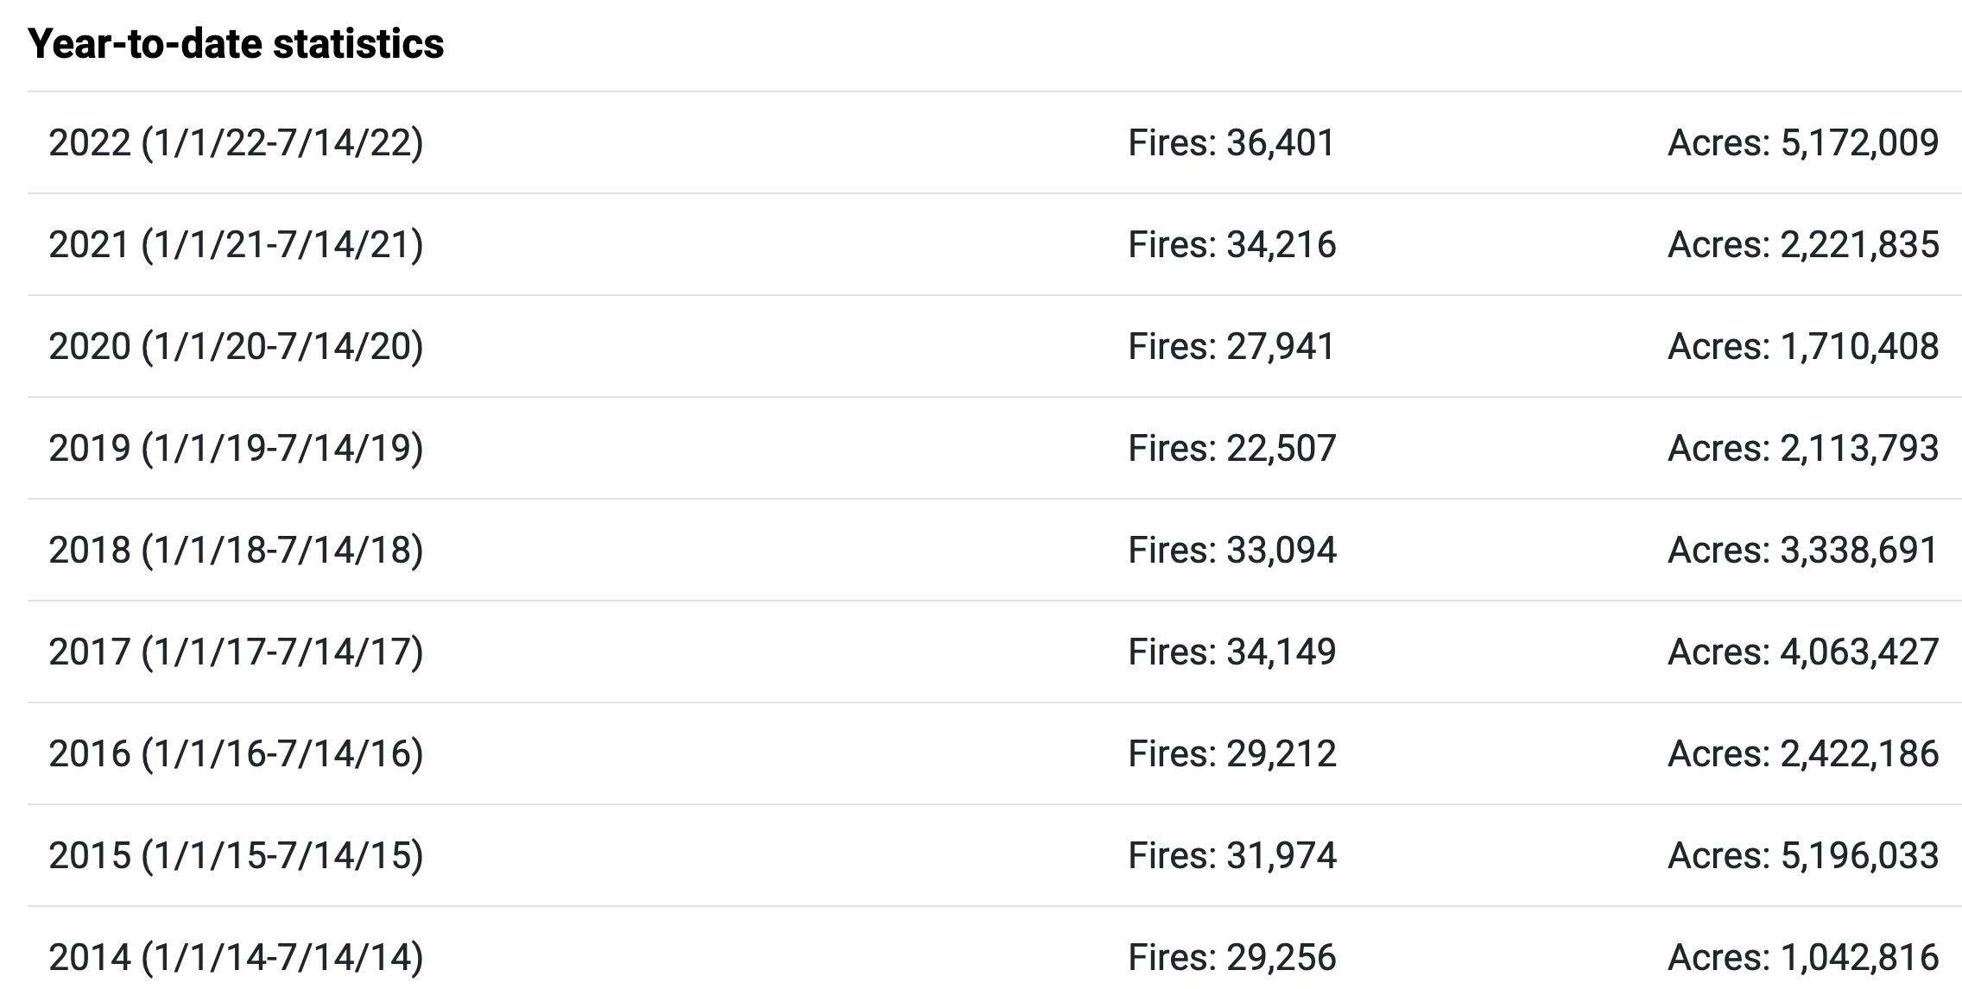Click Acres: 5,172,009 for 2022
Image resolution: width=1962 pixels, height=989 pixels.
(x=1803, y=142)
